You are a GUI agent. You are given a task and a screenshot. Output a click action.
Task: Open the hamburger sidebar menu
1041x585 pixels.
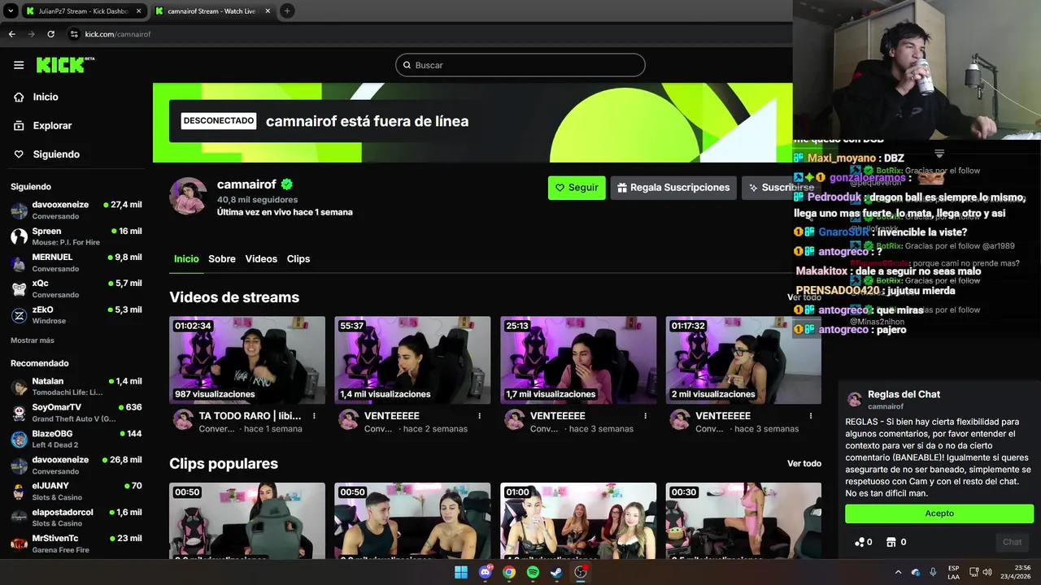click(x=19, y=65)
